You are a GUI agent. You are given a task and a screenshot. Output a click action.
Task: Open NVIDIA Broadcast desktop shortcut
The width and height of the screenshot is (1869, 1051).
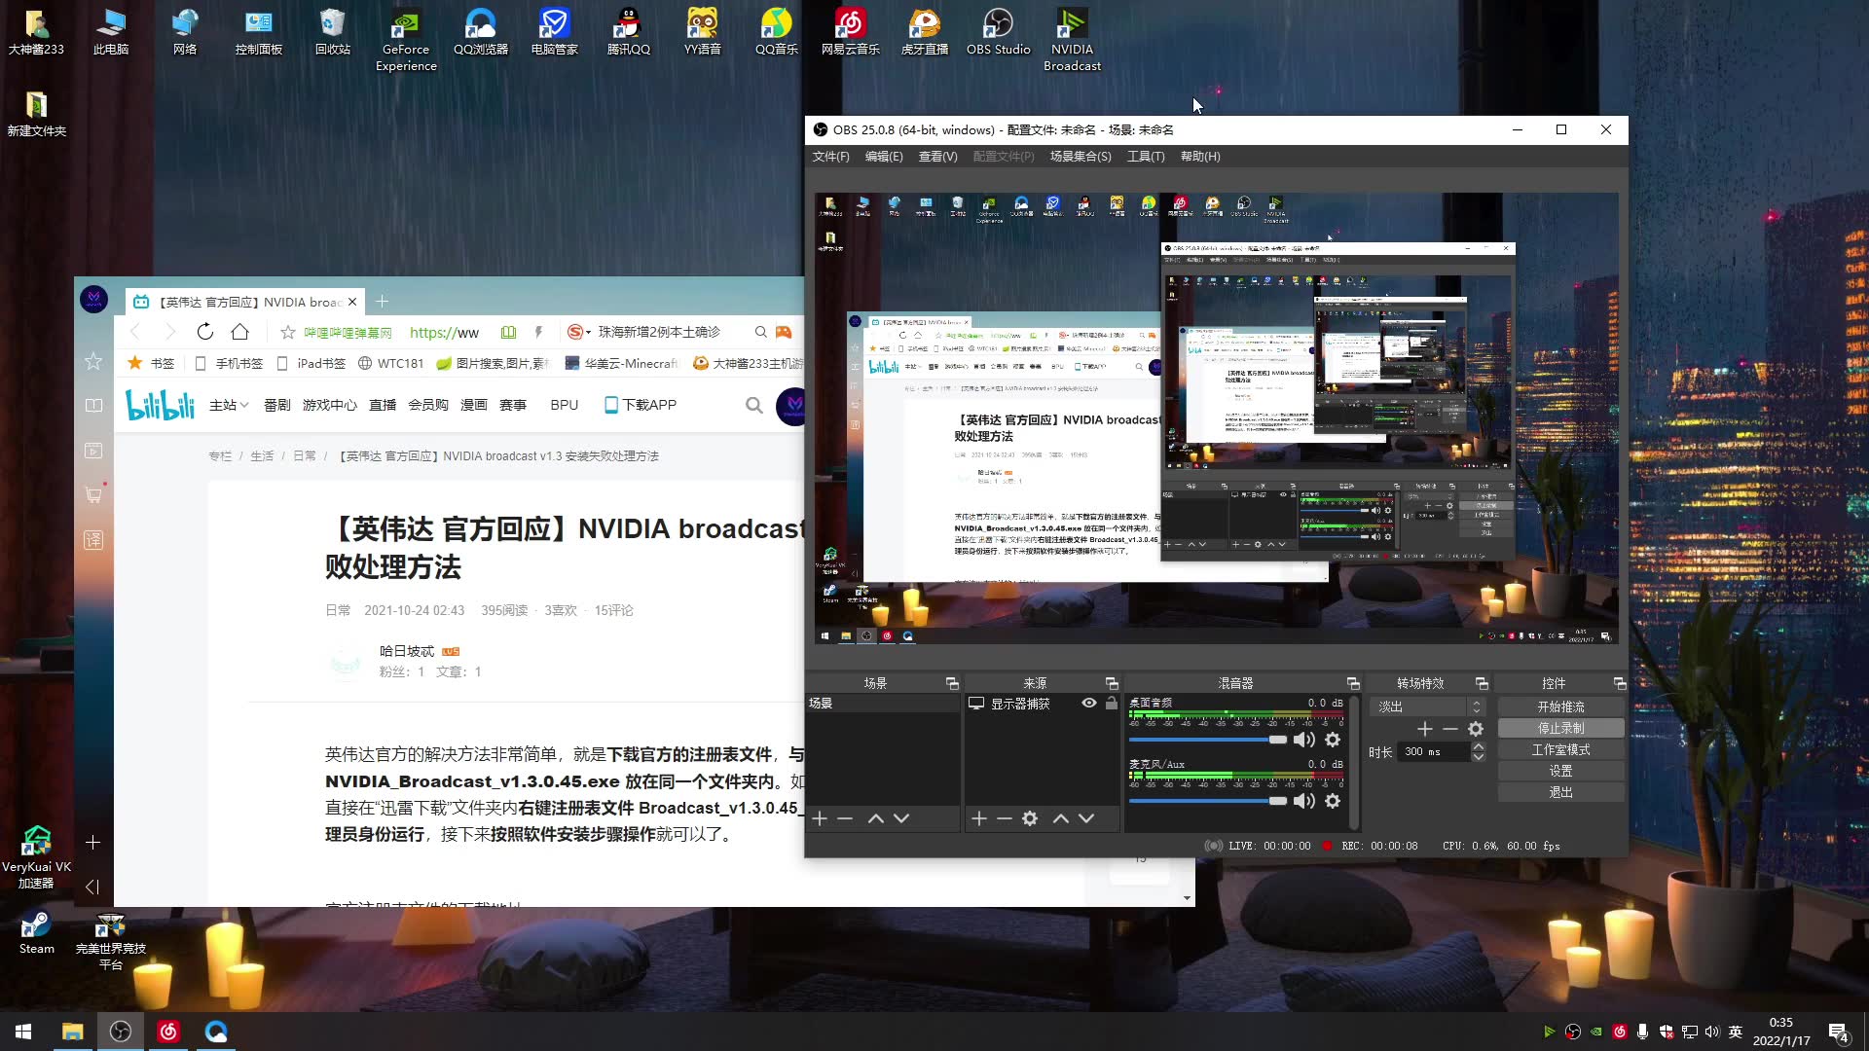tap(1072, 41)
